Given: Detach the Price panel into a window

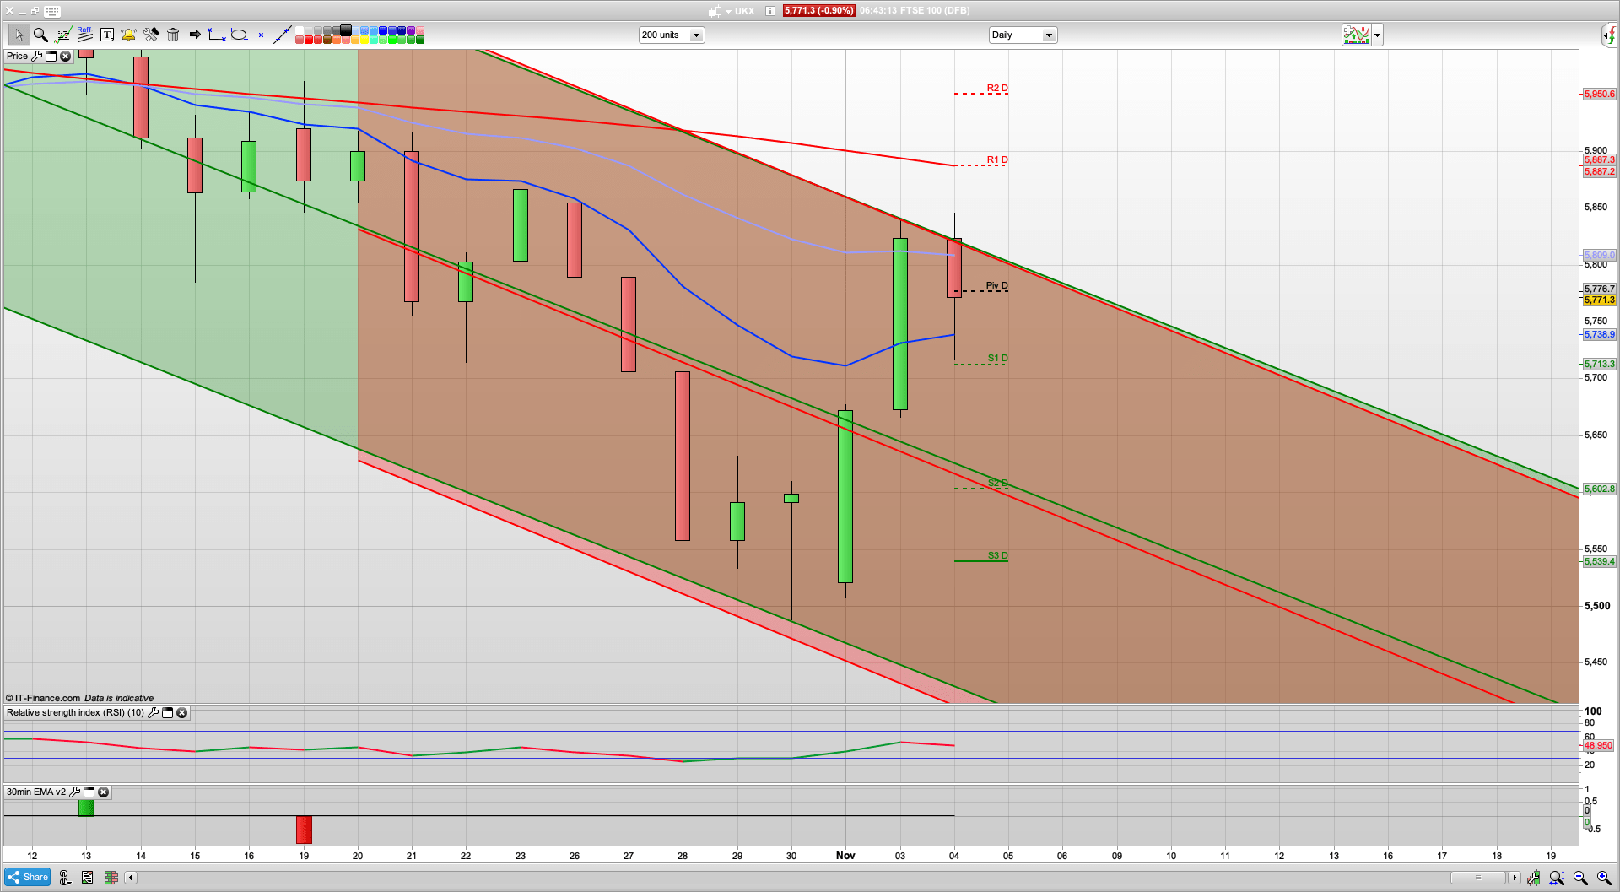Looking at the screenshot, I should [52, 56].
